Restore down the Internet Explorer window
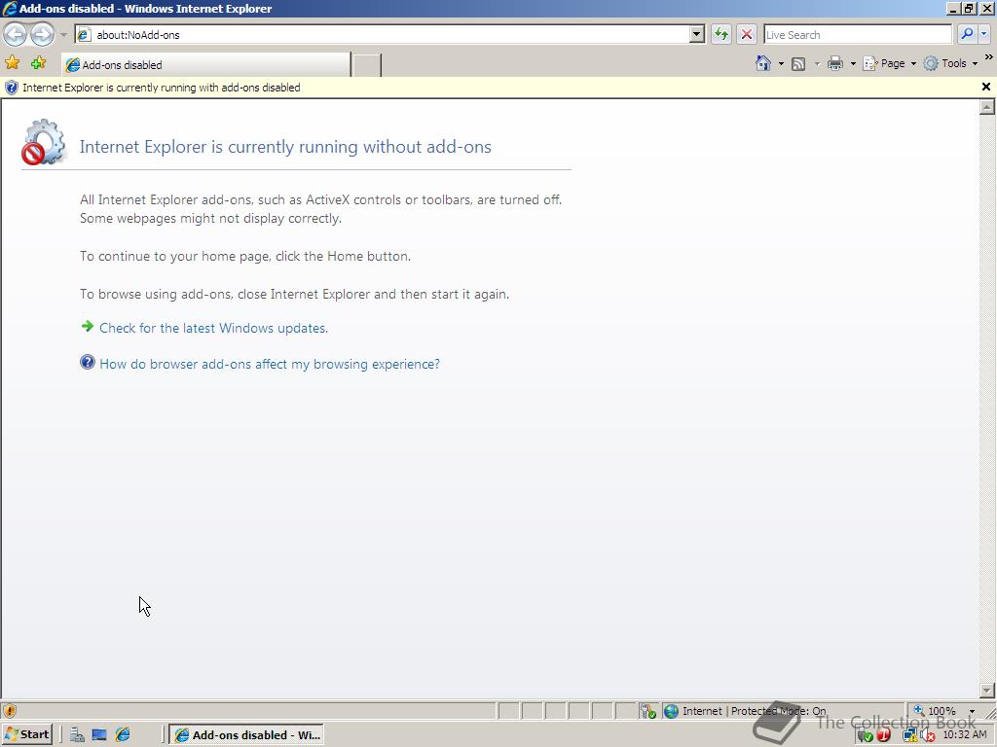The image size is (997, 747). click(969, 8)
